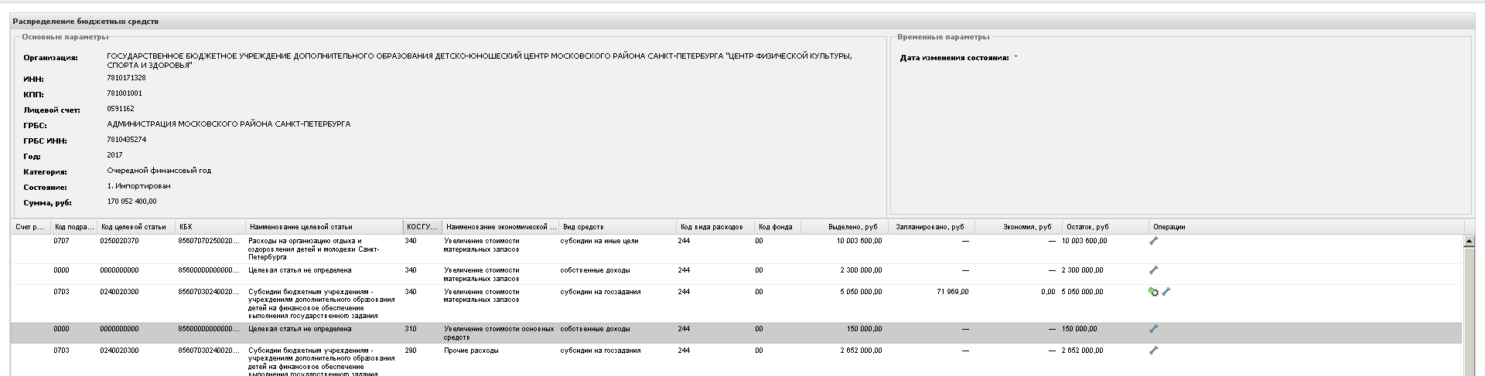Click green gear icon in the 5 050 000,00 row
The width and height of the screenshot is (1485, 376).
[x=1153, y=292]
